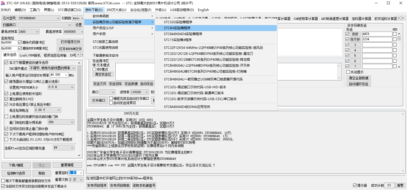This screenshot has width=407, height=190.
Task: Toggle 清除代码缓冲区 checkbox
Action: [x=20, y=42]
